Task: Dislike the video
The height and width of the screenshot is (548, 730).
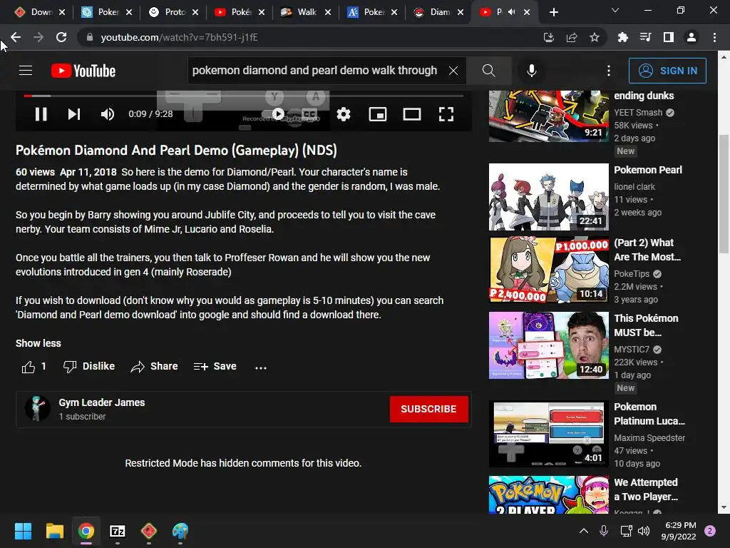Action: [89, 367]
